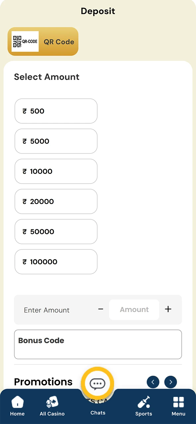Select the ₹20000 deposit option
This screenshot has width=196, height=424.
(56, 201)
